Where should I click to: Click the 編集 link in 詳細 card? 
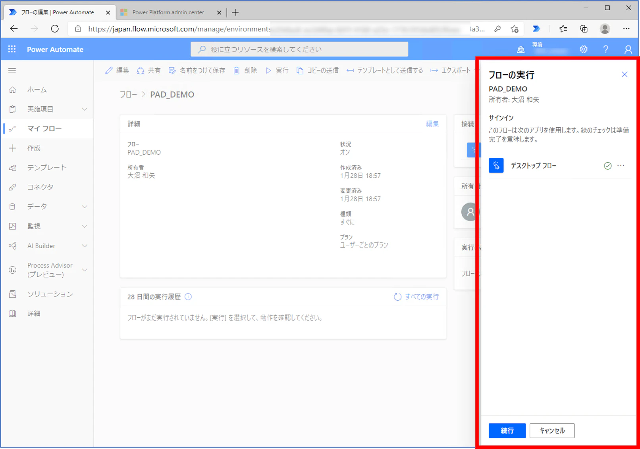click(x=432, y=124)
